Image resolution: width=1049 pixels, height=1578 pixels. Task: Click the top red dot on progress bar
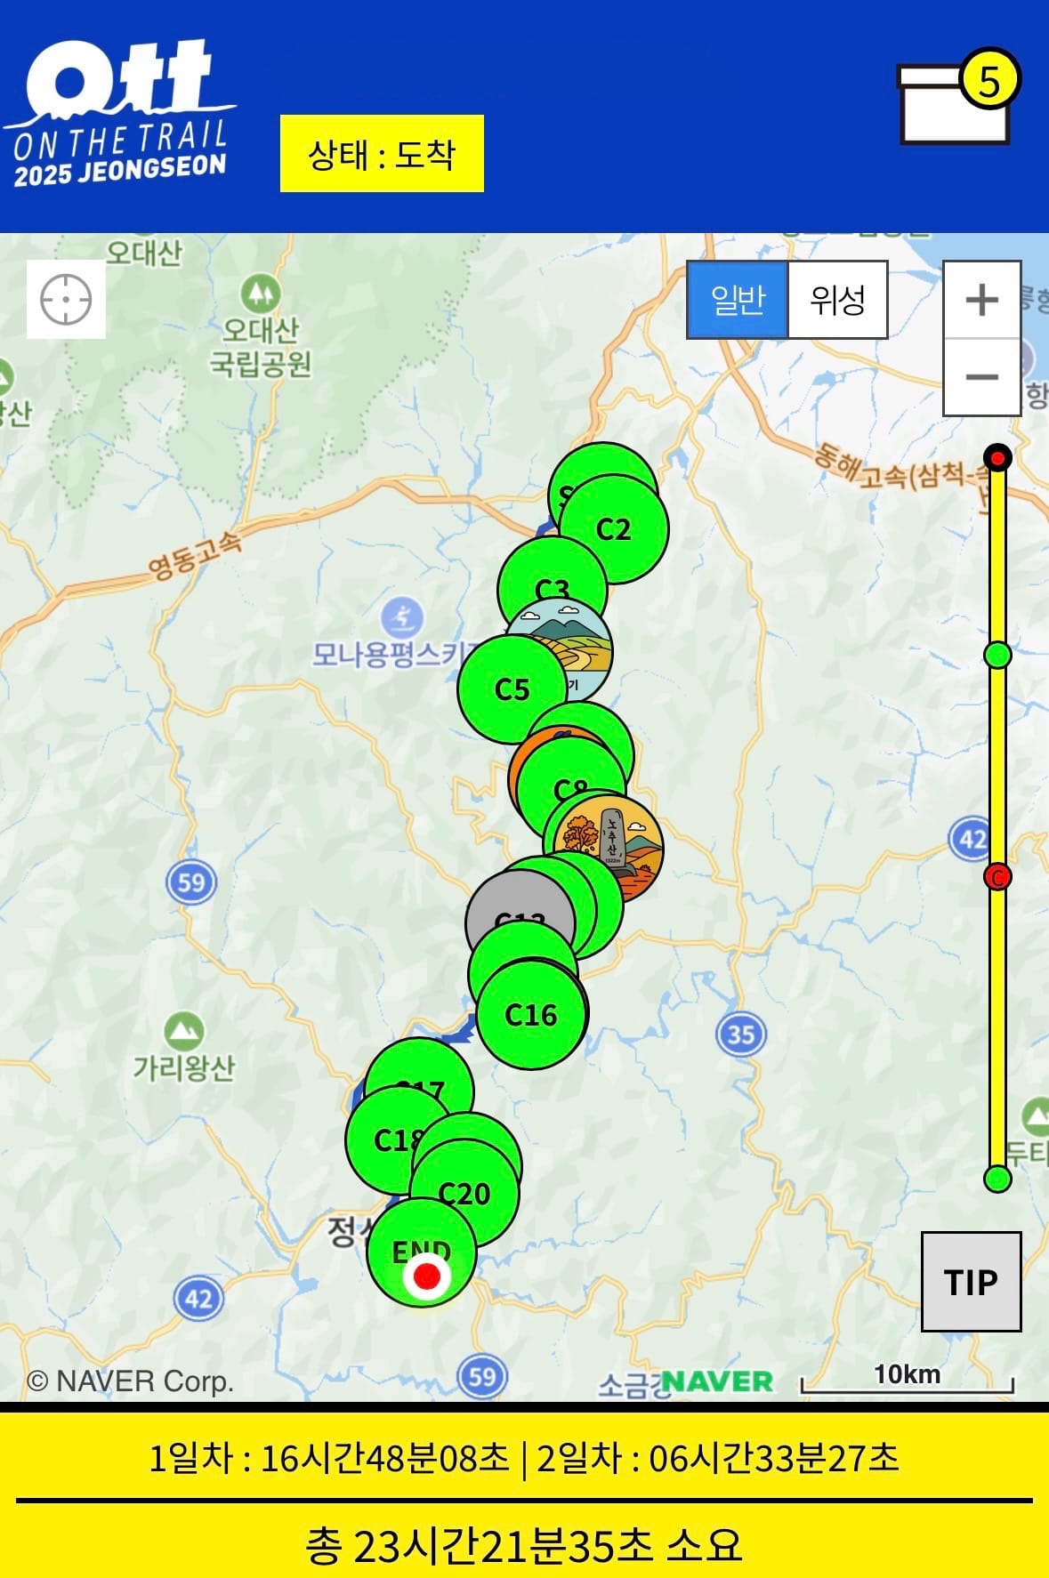coord(997,458)
